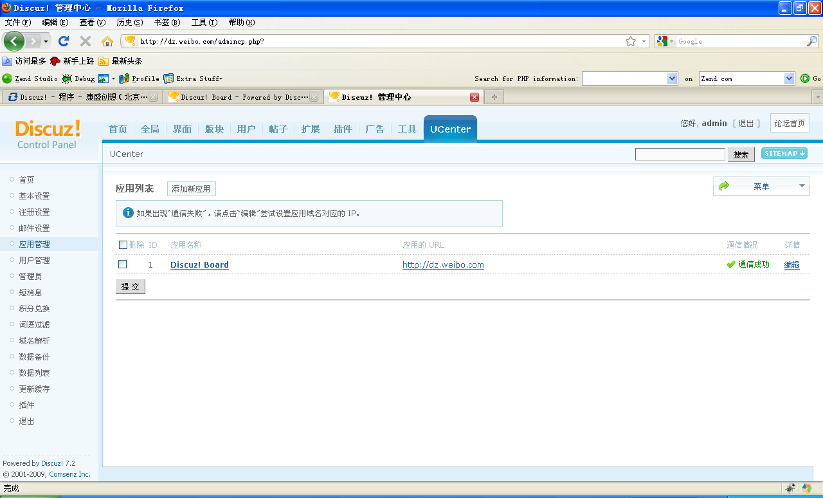Screen dimensions: 823x498
Task: Open the SITEMAP button
Action: [784, 153]
